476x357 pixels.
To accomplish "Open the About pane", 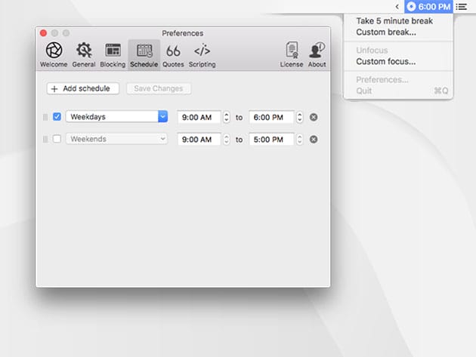I will [317, 54].
